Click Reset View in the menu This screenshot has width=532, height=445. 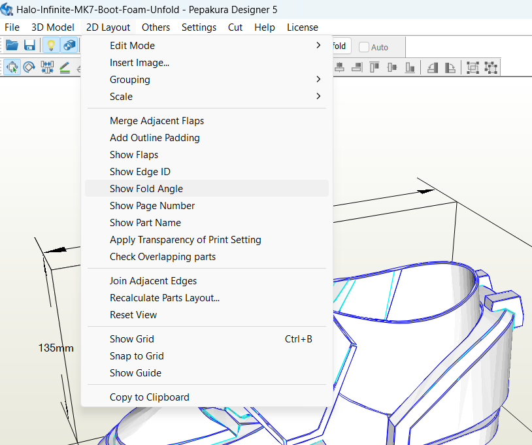pos(207,315)
